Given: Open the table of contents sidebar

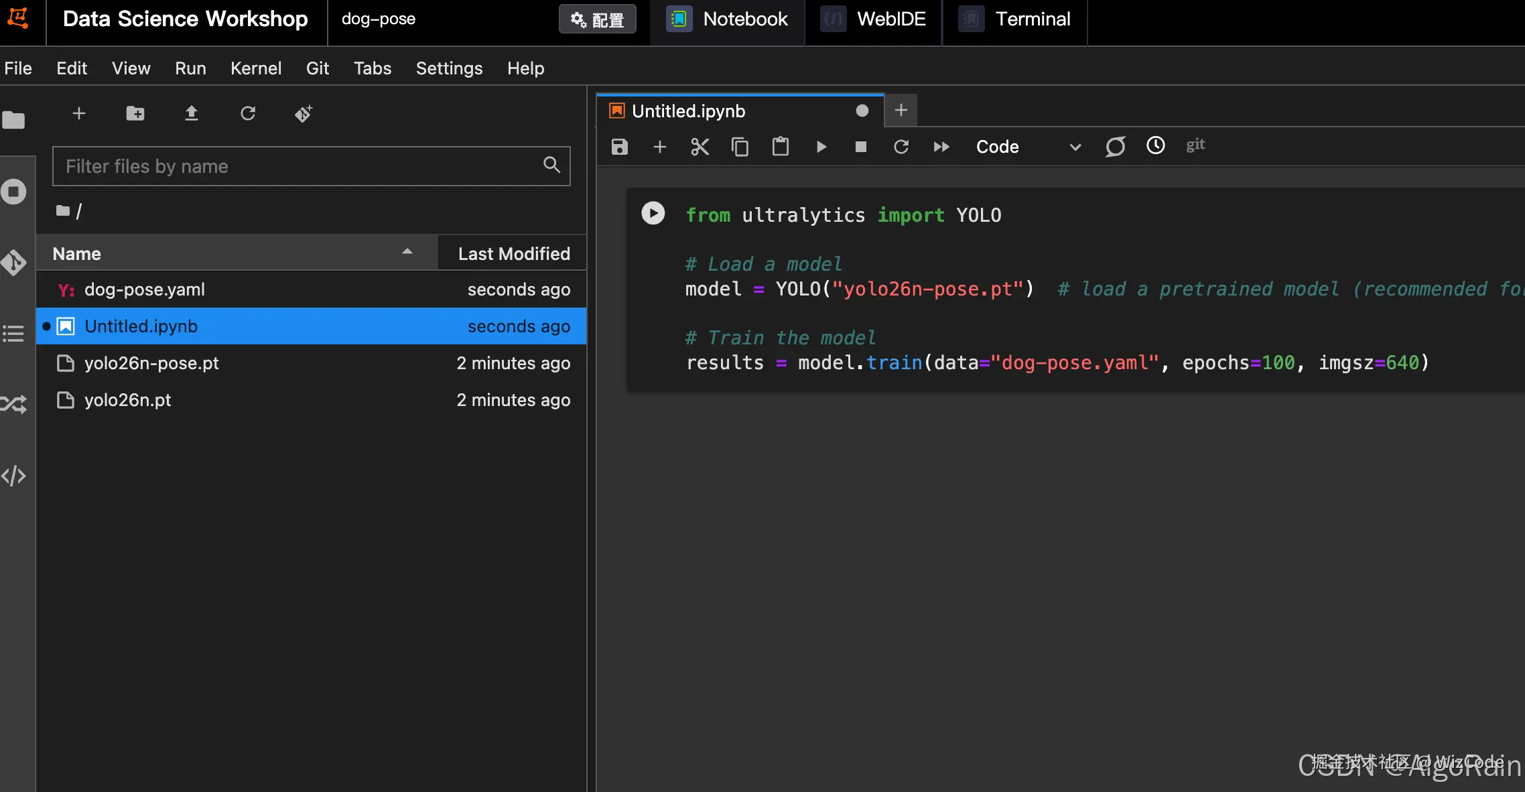Looking at the screenshot, I should [x=13, y=333].
